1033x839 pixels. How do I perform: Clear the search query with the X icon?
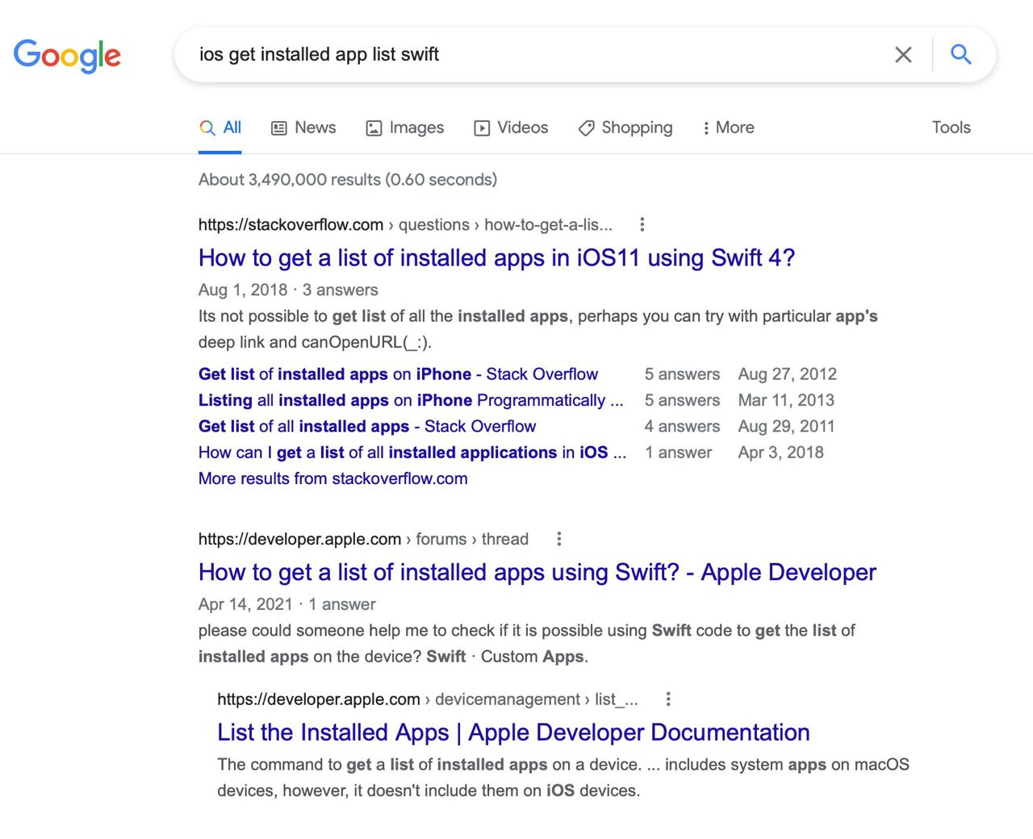(x=903, y=54)
